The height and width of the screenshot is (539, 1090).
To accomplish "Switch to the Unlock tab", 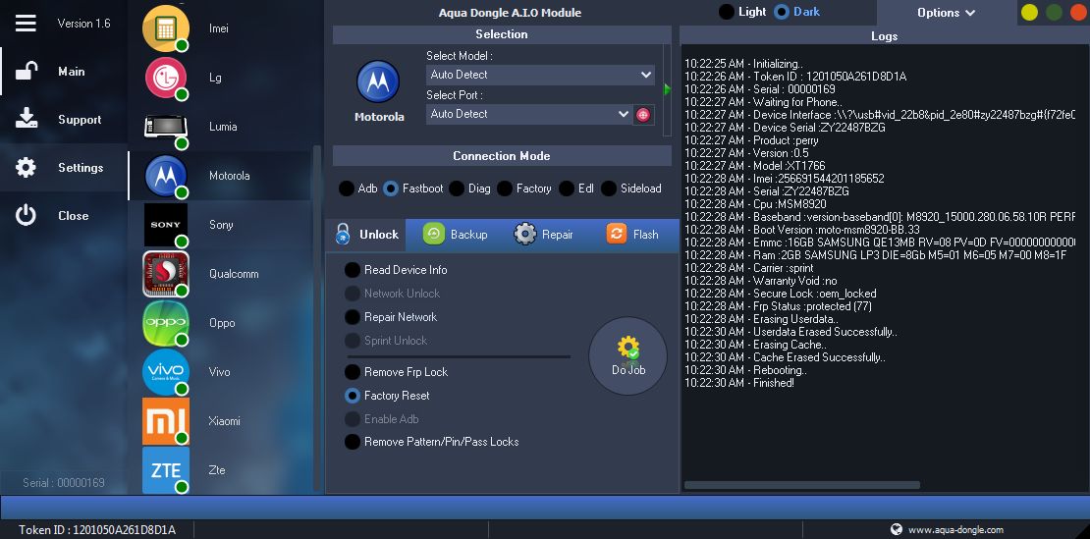I will [x=365, y=234].
